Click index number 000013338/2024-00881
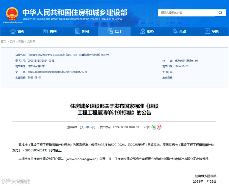The width and height of the screenshot is (229, 186). [x=42, y=61]
